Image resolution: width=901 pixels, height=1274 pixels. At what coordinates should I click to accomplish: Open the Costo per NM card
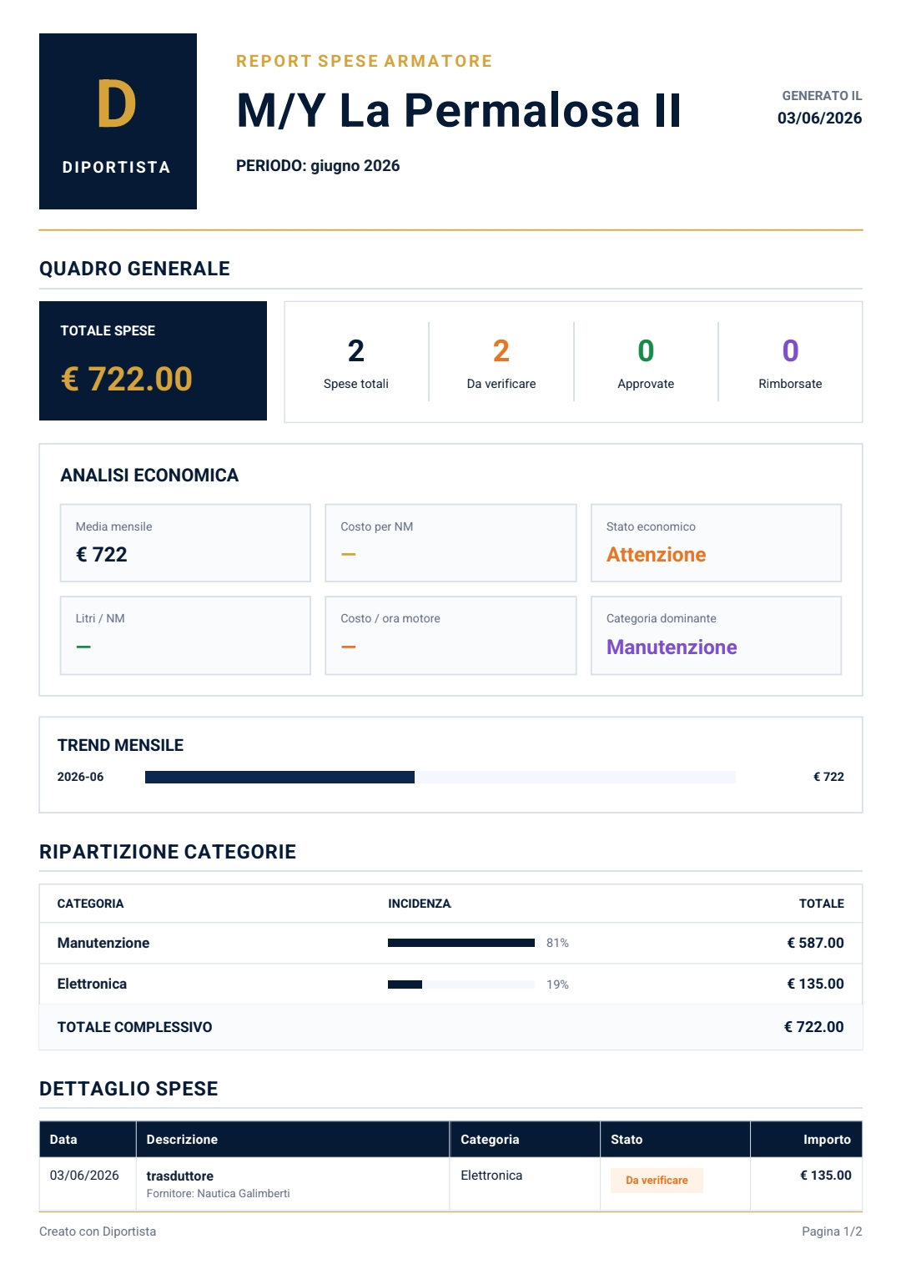pos(450,542)
